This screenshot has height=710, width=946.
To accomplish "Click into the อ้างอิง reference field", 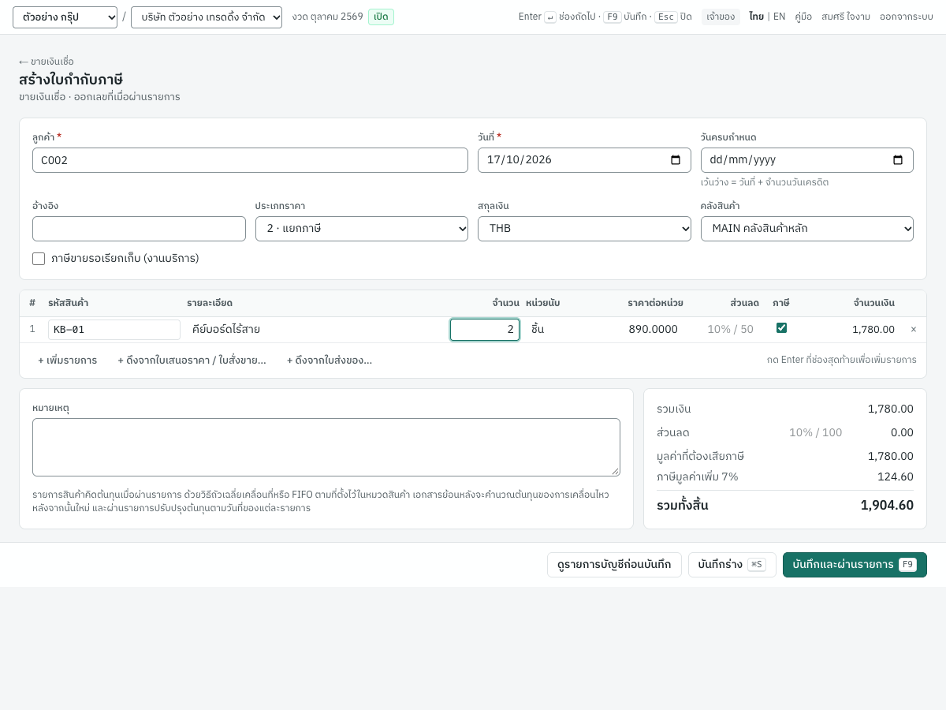I will (139, 229).
